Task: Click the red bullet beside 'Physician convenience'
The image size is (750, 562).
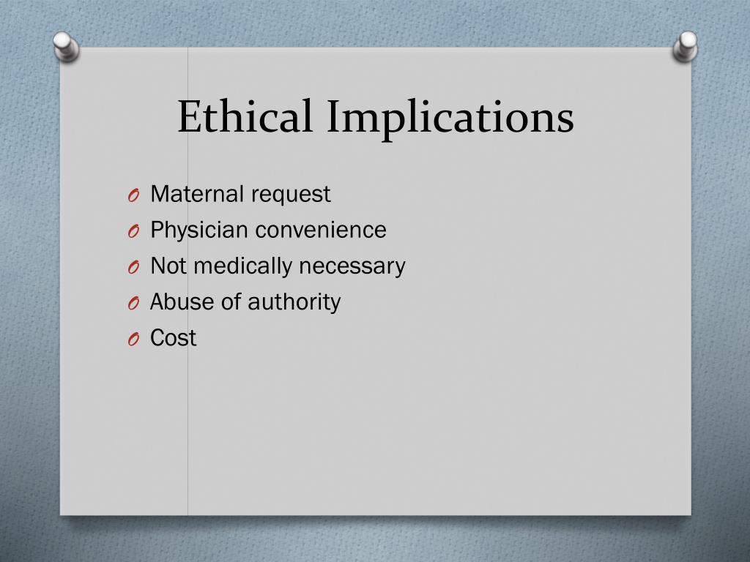Action: 133,232
